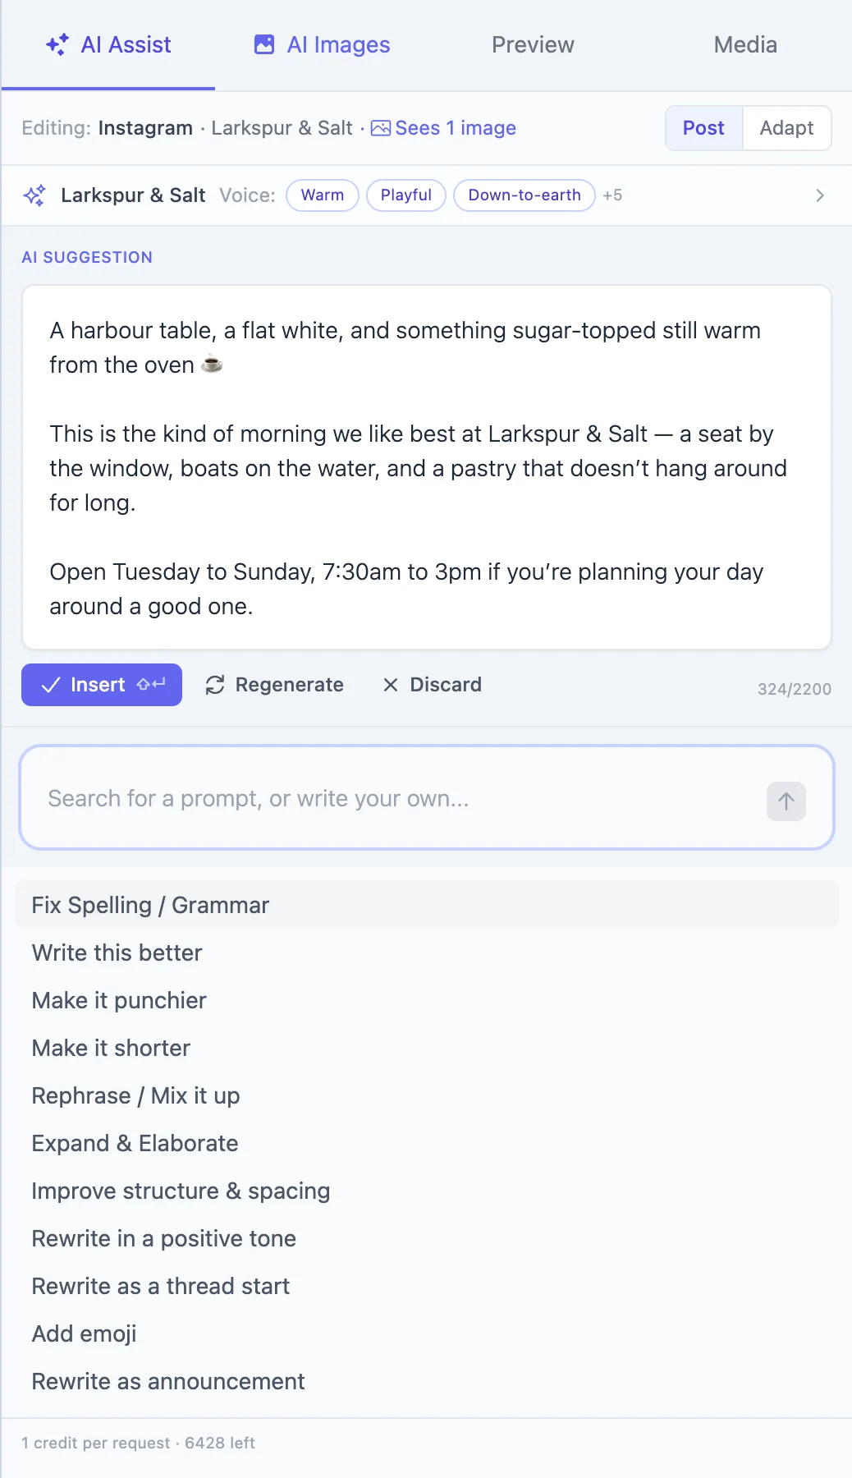Click the Insert checkmark icon
Viewport: 852px width, 1478px height.
click(x=51, y=685)
